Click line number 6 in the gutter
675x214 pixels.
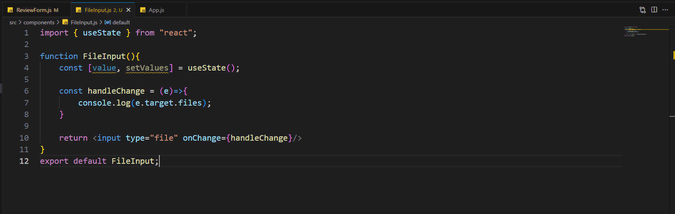(x=26, y=91)
